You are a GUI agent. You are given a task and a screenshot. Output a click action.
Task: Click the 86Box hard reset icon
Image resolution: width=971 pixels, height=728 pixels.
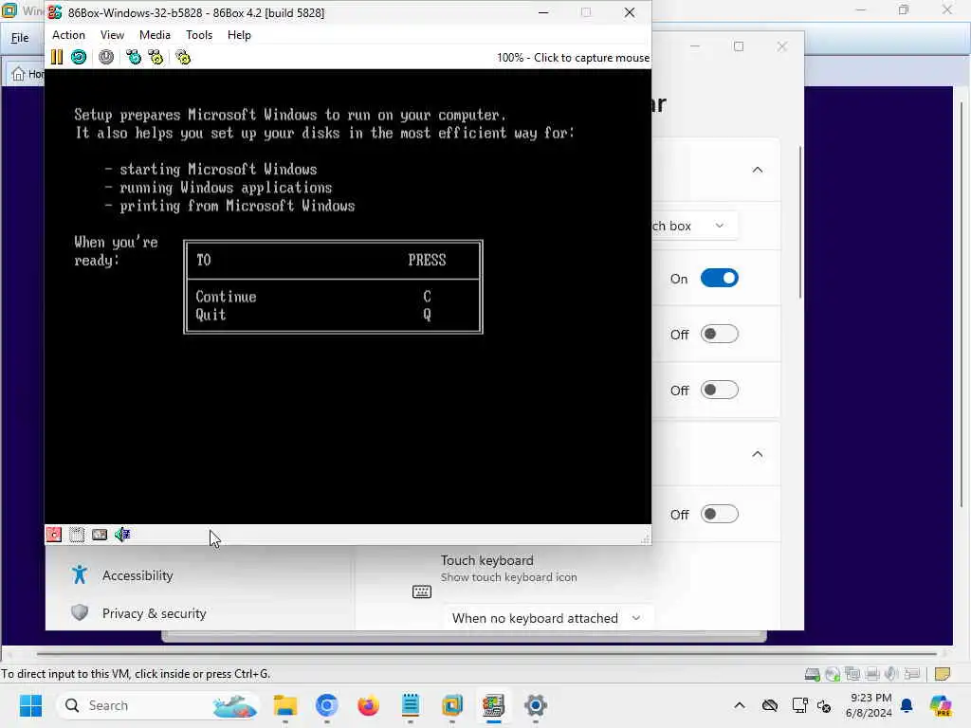coord(79,58)
